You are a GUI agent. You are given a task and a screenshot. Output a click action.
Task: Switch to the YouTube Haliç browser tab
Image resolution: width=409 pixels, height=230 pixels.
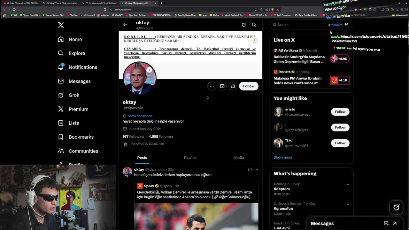[21, 3]
